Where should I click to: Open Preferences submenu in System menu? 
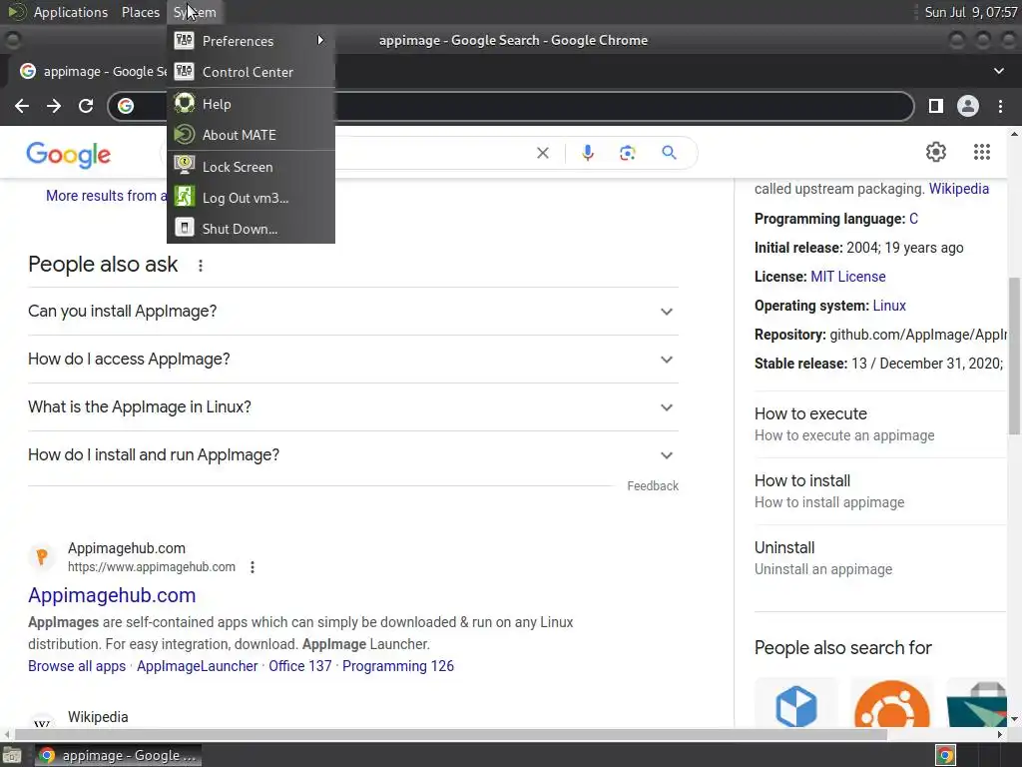(x=251, y=40)
